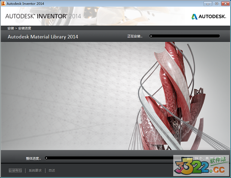Click the 安装 > 安装进度 breadcrumb text
The image size is (231, 178).
[x=19, y=28]
